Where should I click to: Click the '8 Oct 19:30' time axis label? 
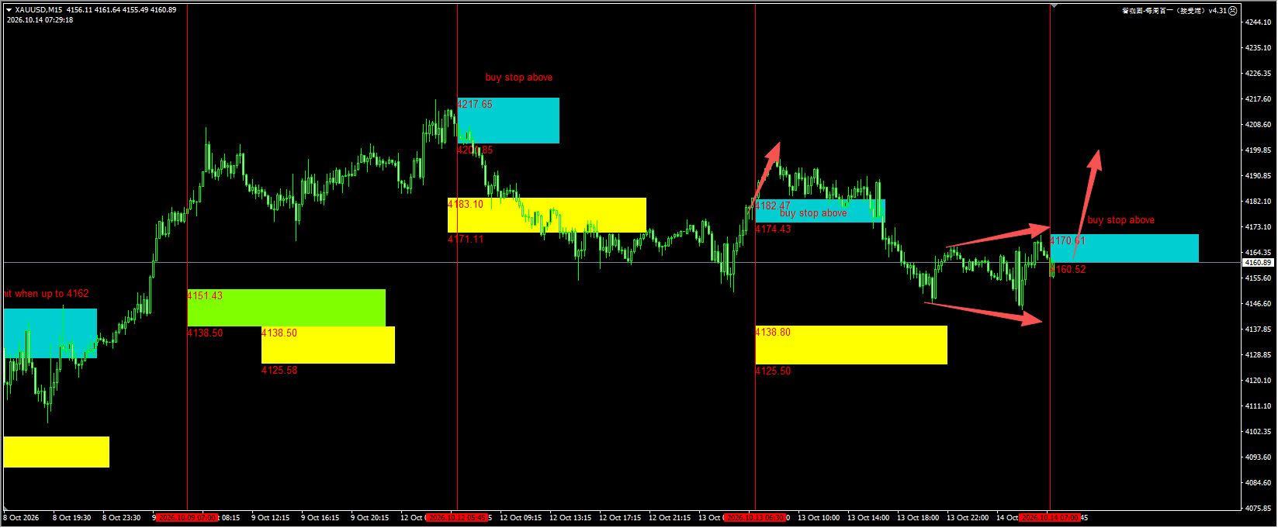[x=71, y=518]
